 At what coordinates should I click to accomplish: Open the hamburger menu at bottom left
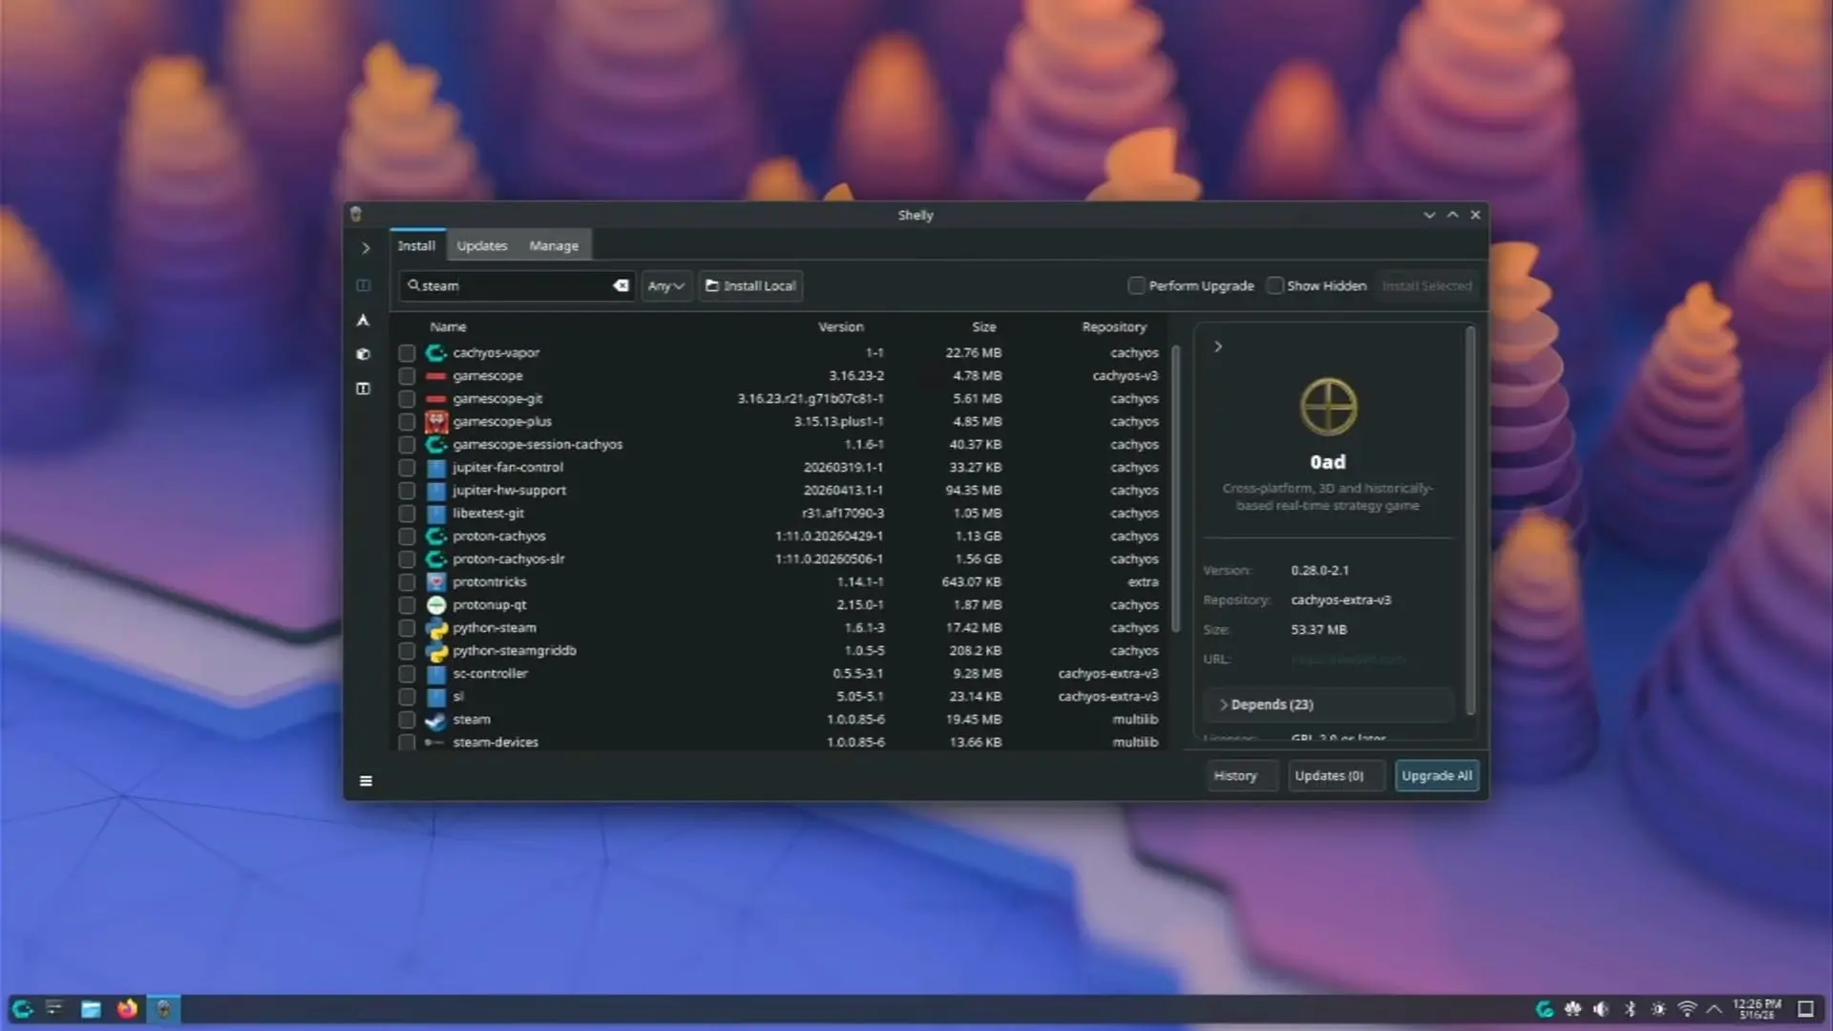click(x=366, y=781)
